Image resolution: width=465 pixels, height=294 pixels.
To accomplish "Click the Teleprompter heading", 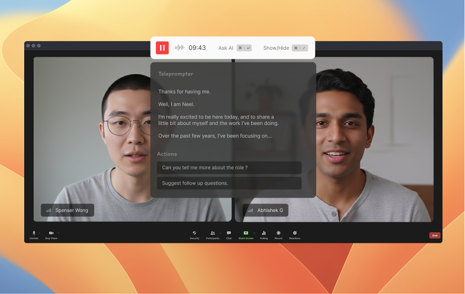I will pos(176,74).
